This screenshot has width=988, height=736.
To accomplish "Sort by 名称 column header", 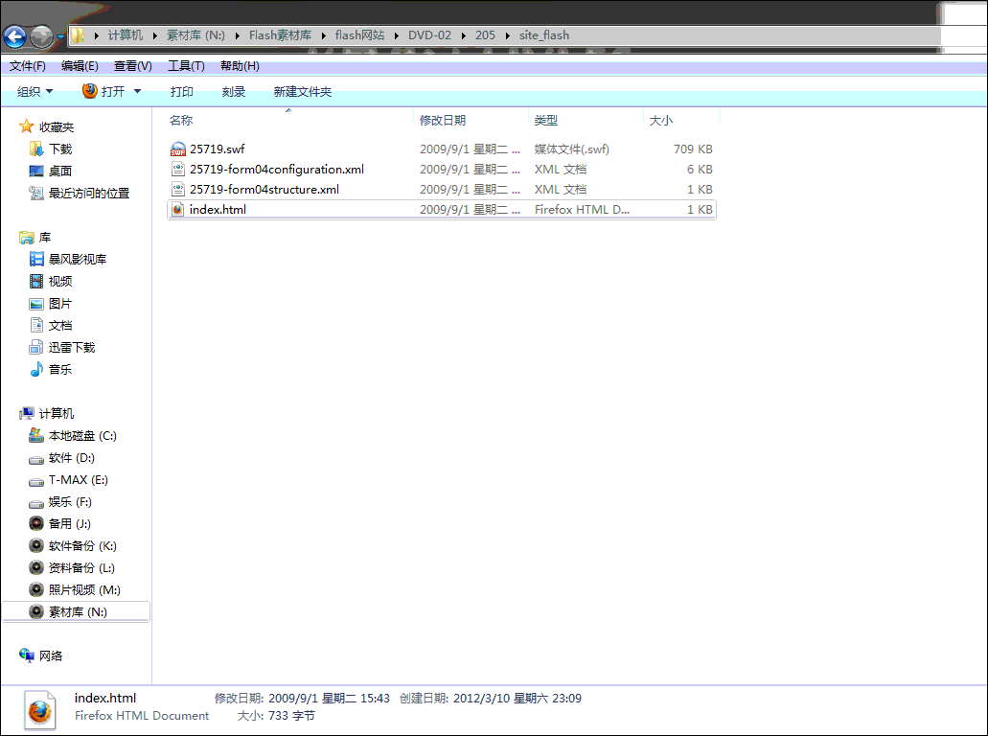I will (x=181, y=121).
